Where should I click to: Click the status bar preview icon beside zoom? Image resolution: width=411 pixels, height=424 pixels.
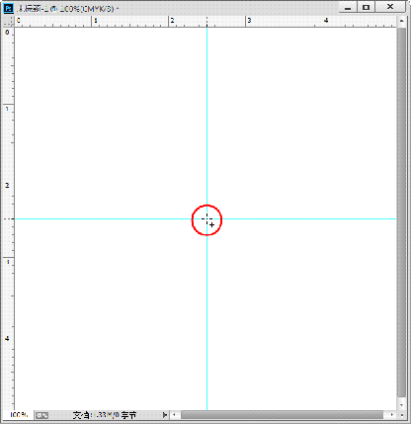pos(41,415)
